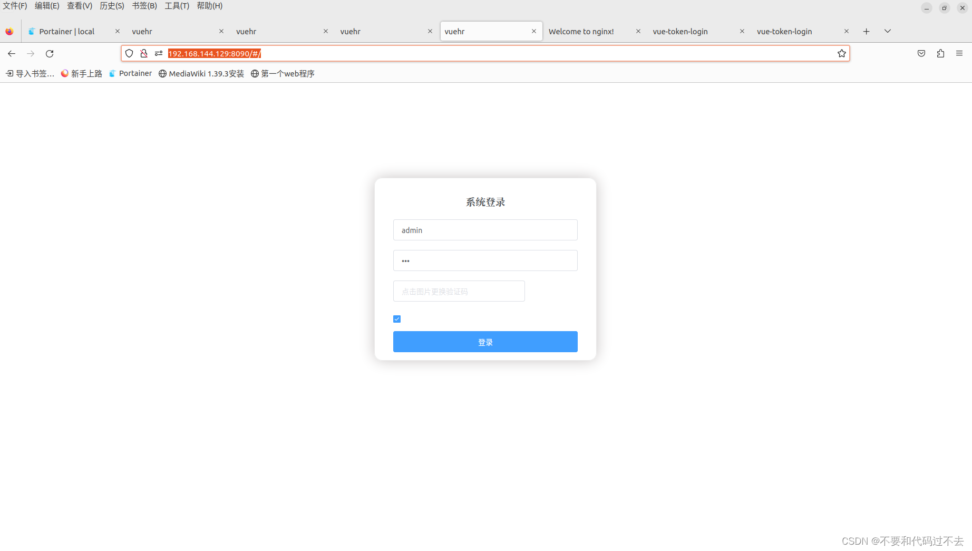Close the active vuehr tab
This screenshot has width=972, height=551.
point(534,31)
